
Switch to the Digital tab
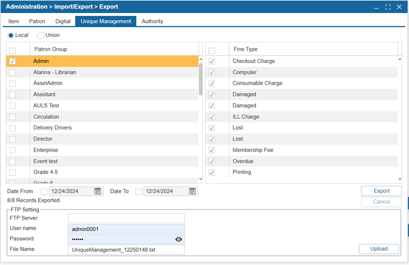[x=63, y=21]
